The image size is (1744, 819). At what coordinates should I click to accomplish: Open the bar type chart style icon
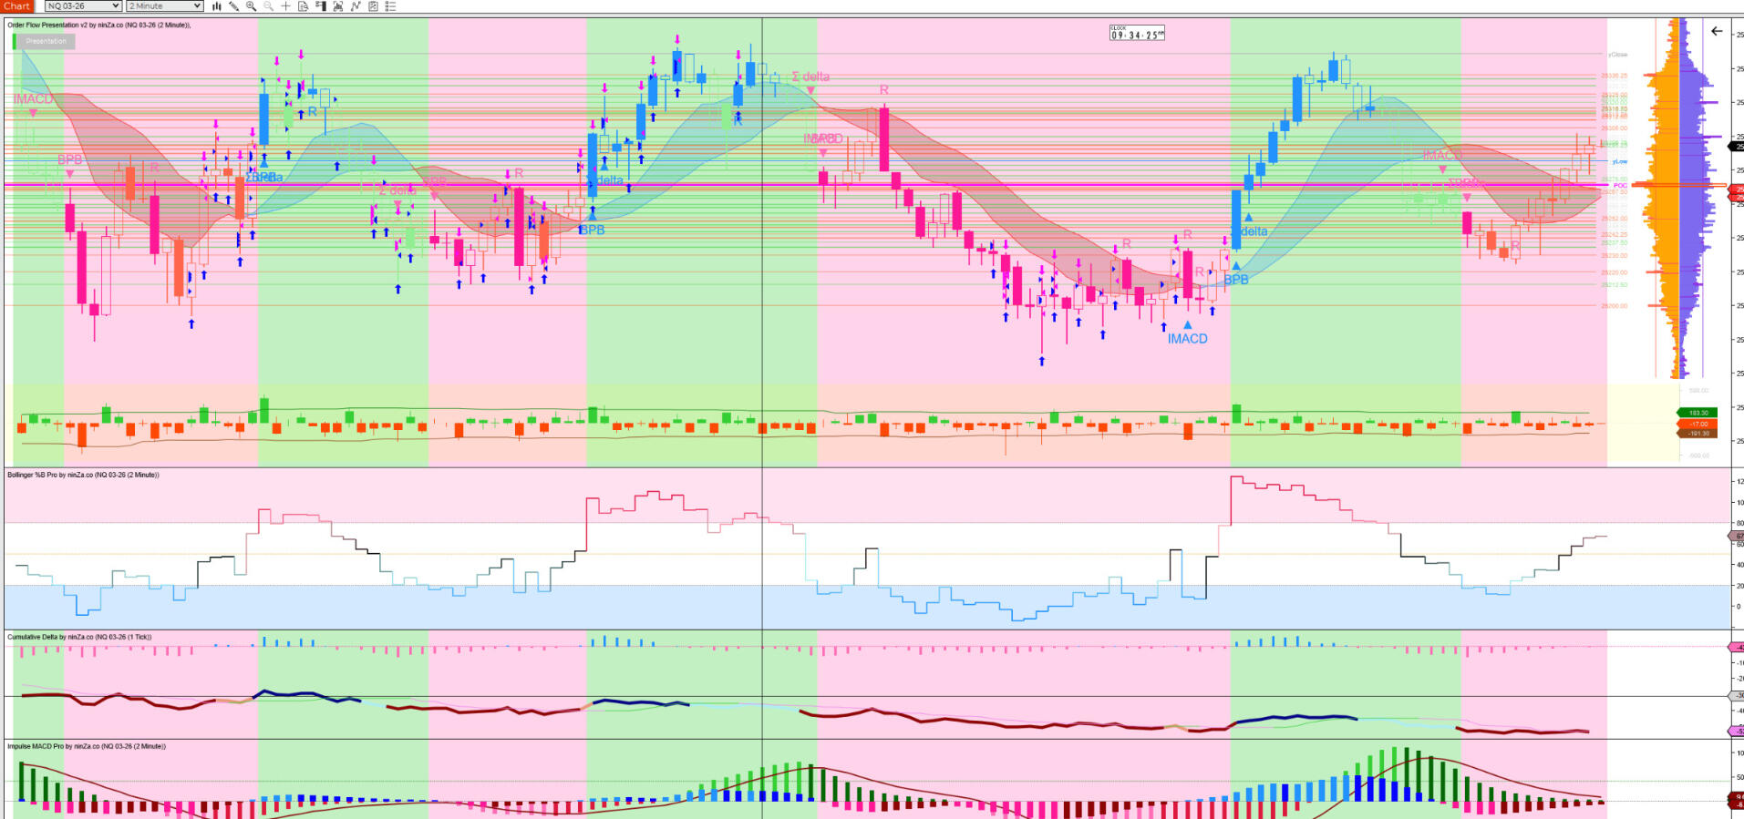tap(217, 6)
